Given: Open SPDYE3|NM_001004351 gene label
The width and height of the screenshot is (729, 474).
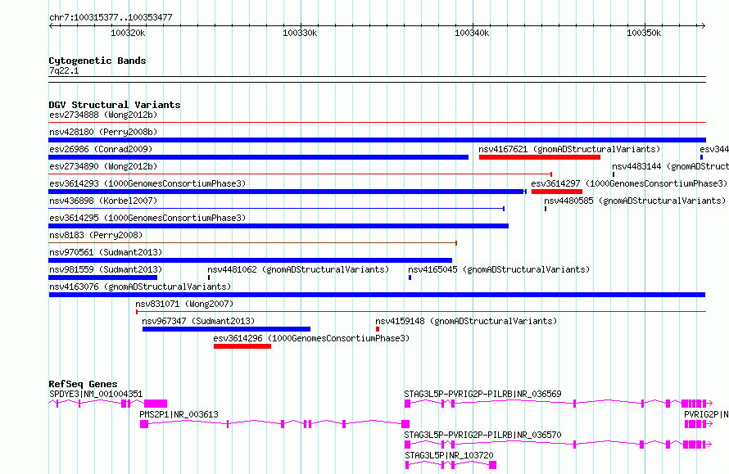Looking at the screenshot, I should click(x=96, y=394).
